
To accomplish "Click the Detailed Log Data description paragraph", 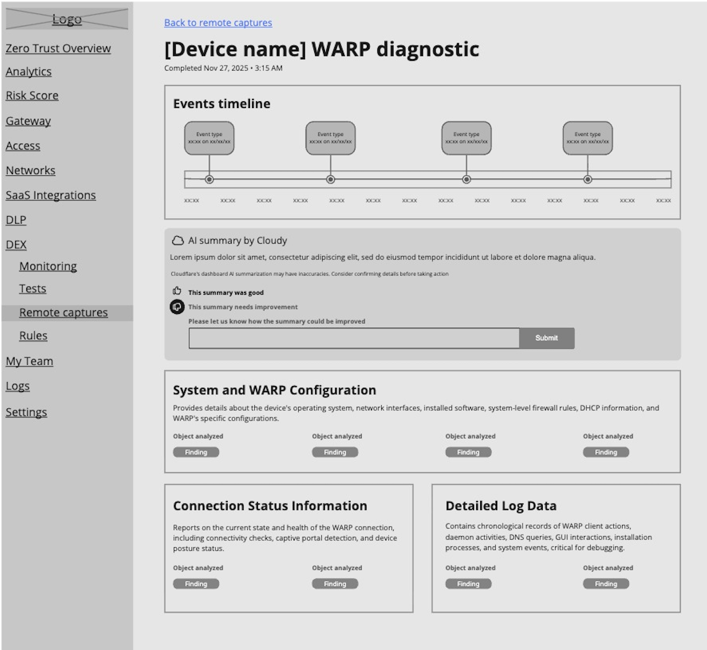I will point(549,537).
